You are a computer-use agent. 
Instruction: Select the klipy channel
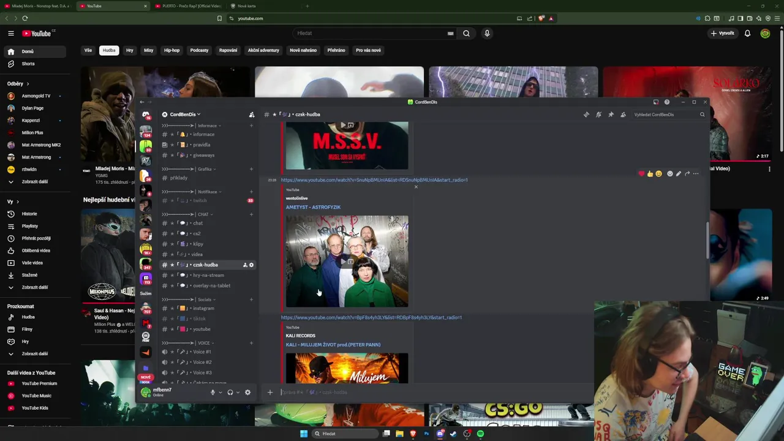(x=208, y=244)
